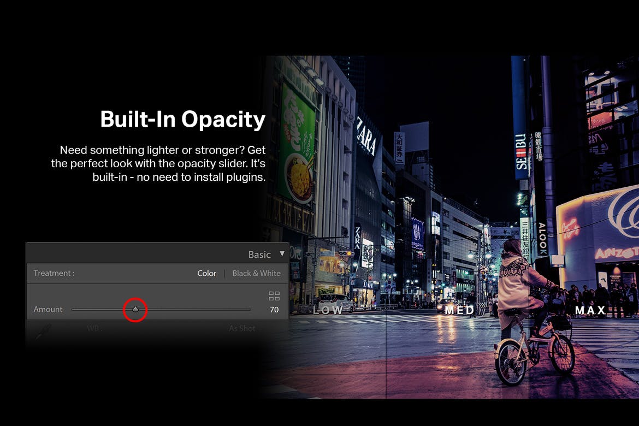Click the Treatment label
The width and height of the screenshot is (639, 426).
tap(54, 273)
